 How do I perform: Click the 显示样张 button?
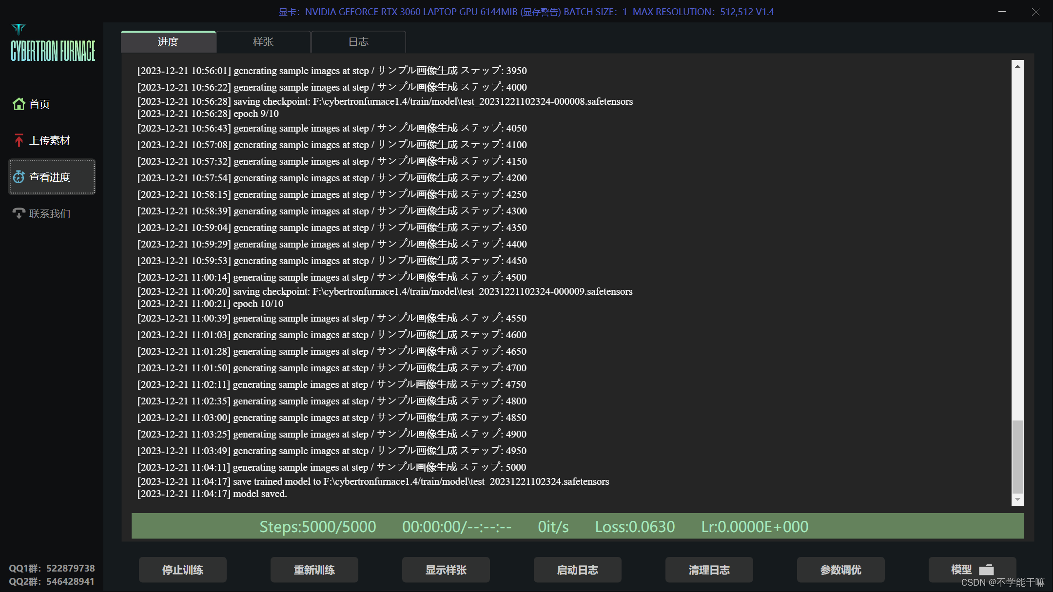[446, 570]
